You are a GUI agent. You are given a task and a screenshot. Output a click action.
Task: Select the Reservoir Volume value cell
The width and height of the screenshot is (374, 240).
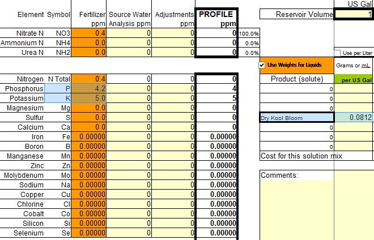[353, 14]
